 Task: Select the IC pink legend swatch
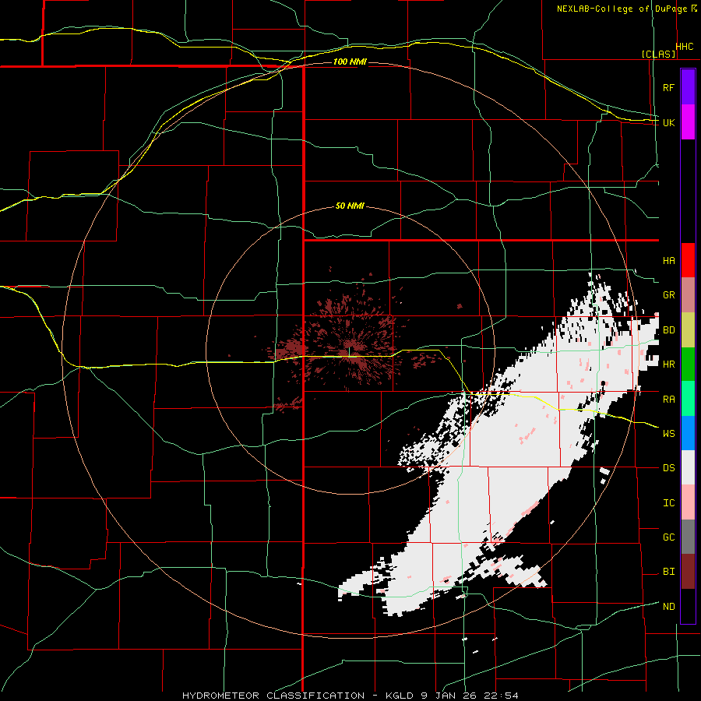pyautogui.click(x=688, y=502)
